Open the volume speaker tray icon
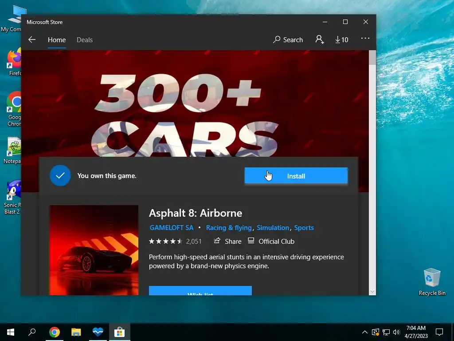Viewport: 454px width, 341px height. click(x=396, y=332)
